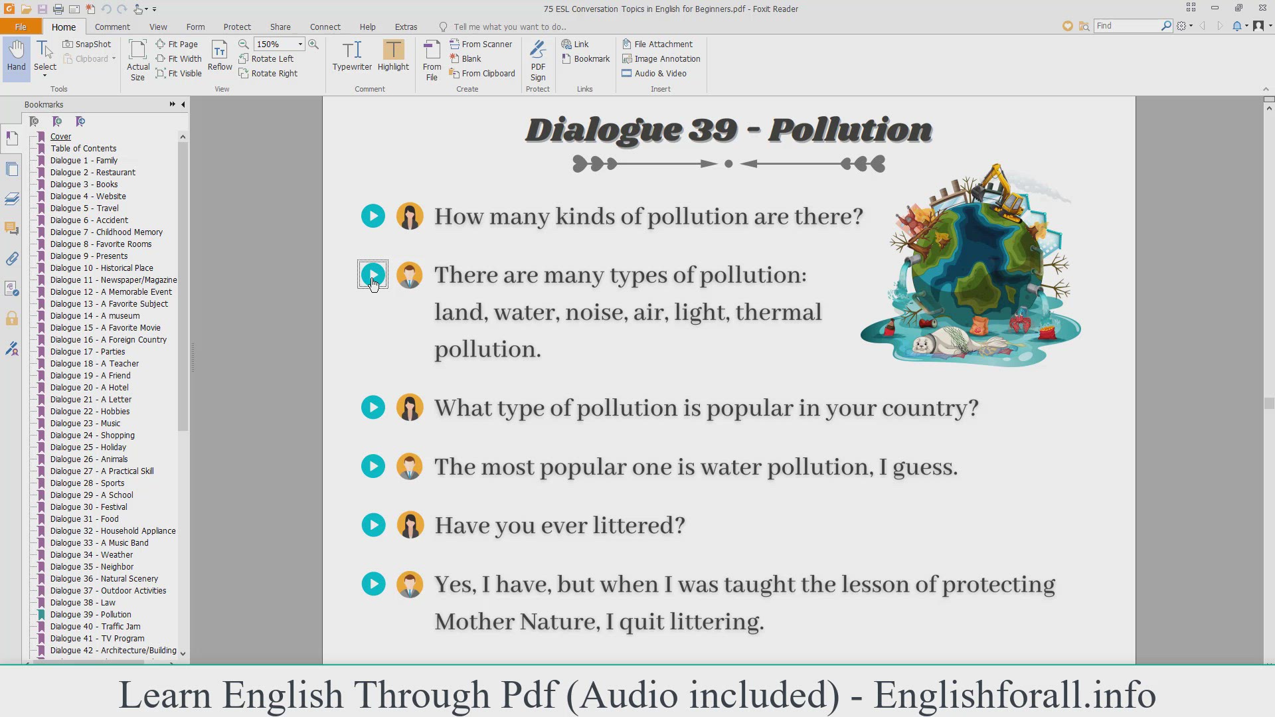
Task: Select the Hand tool toggle
Action: (x=16, y=56)
